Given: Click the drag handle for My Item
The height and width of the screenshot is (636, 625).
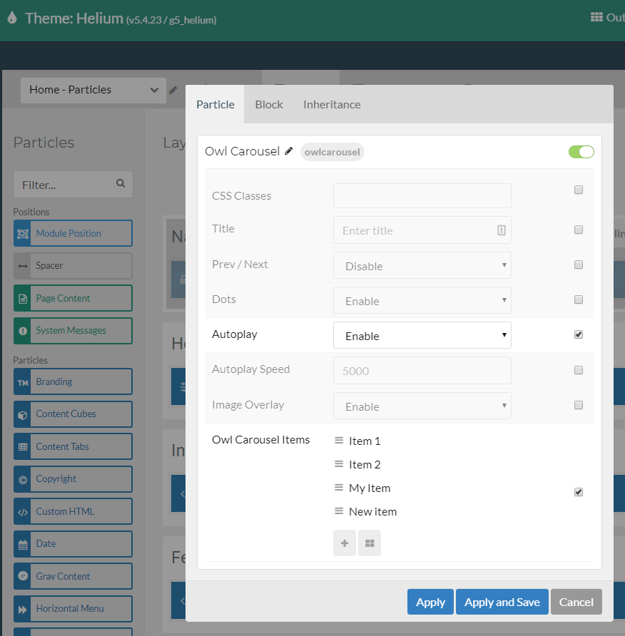Looking at the screenshot, I should pos(339,487).
